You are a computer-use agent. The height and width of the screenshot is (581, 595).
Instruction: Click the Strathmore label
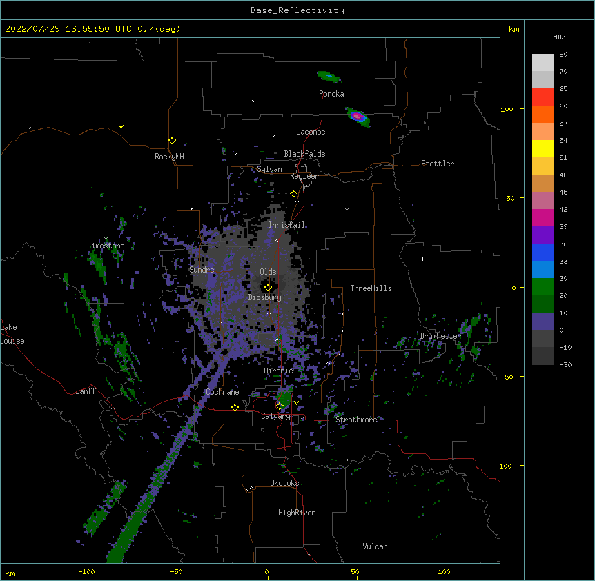356,420
